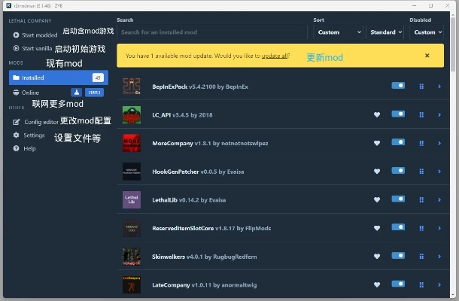This screenshot has height=301, width=459.
Task: Click the drag handle icon for LethalLib
Action: click(421, 199)
